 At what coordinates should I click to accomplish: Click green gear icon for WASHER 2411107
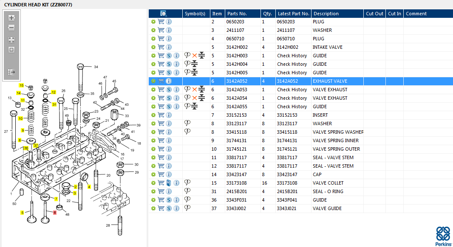(153, 30)
